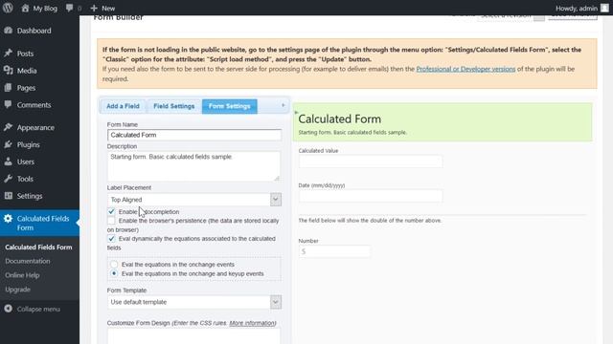Screen dimensions: 613x344
Task: Click the Appearance brush icon
Action: tap(9, 127)
